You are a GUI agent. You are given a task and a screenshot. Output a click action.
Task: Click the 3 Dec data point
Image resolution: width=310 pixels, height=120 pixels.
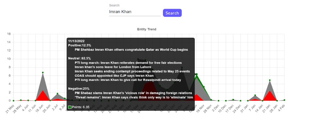(x=219, y=101)
